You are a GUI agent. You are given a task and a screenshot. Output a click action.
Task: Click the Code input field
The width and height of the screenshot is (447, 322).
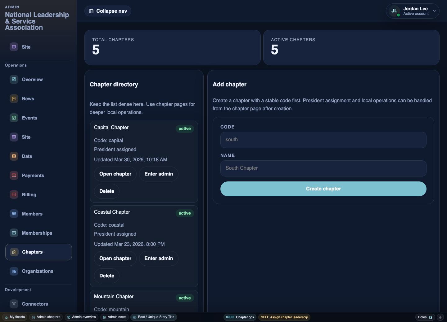[x=323, y=140]
